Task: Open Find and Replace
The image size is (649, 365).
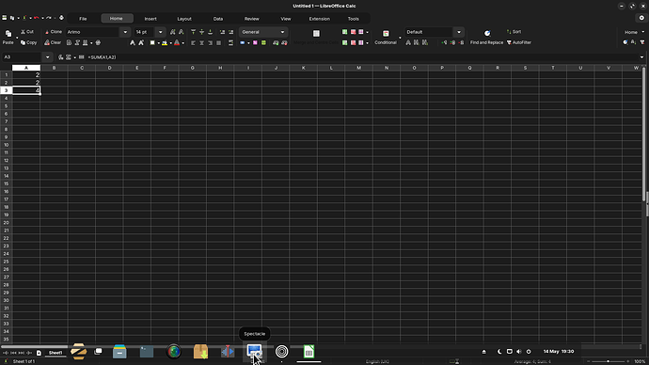Action: coord(487,37)
